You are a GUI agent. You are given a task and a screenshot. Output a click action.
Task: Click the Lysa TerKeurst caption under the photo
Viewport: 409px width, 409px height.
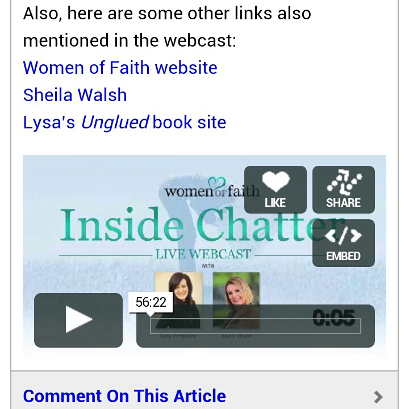pyautogui.click(x=178, y=336)
